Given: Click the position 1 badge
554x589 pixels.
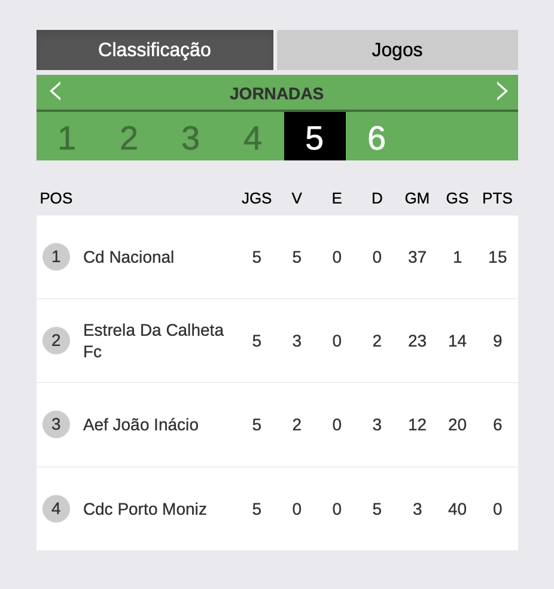Looking at the screenshot, I should coord(56,257).
